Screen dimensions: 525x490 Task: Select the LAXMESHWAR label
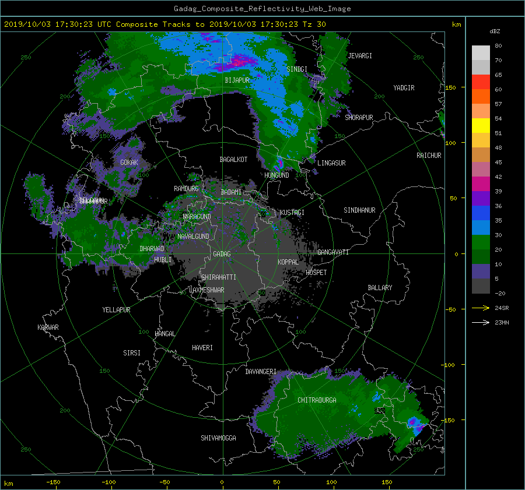206,290
